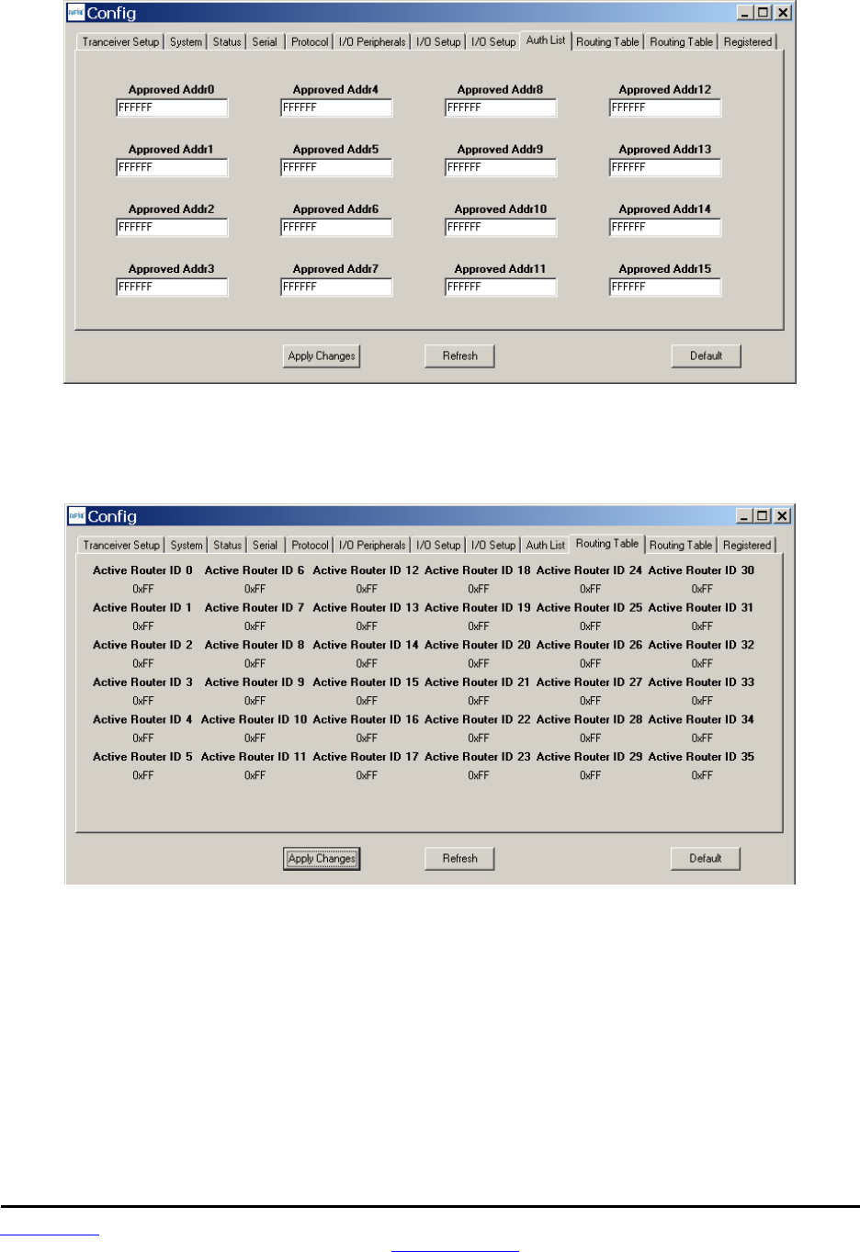Viewport: 860px width, 1252px height.
Task: Click Refresh in Auth List window
Action: coord(460,356)
